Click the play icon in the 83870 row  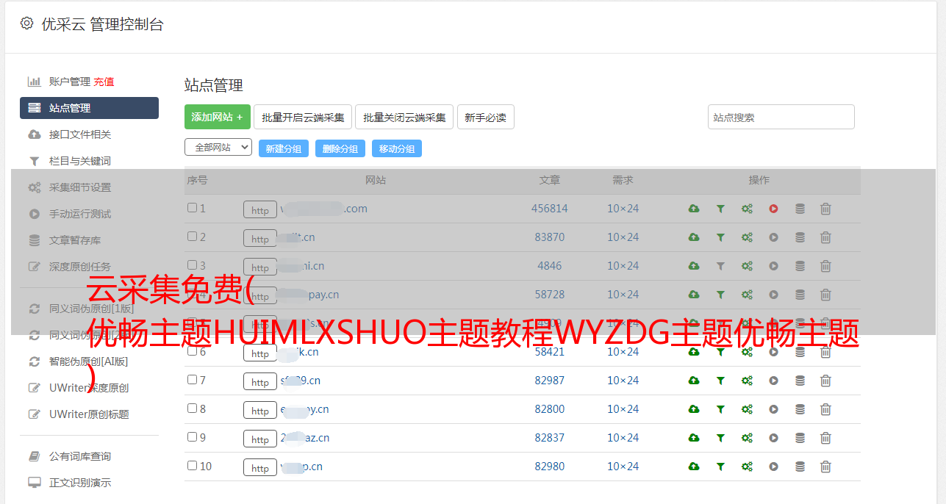click(x=773, y=237)
